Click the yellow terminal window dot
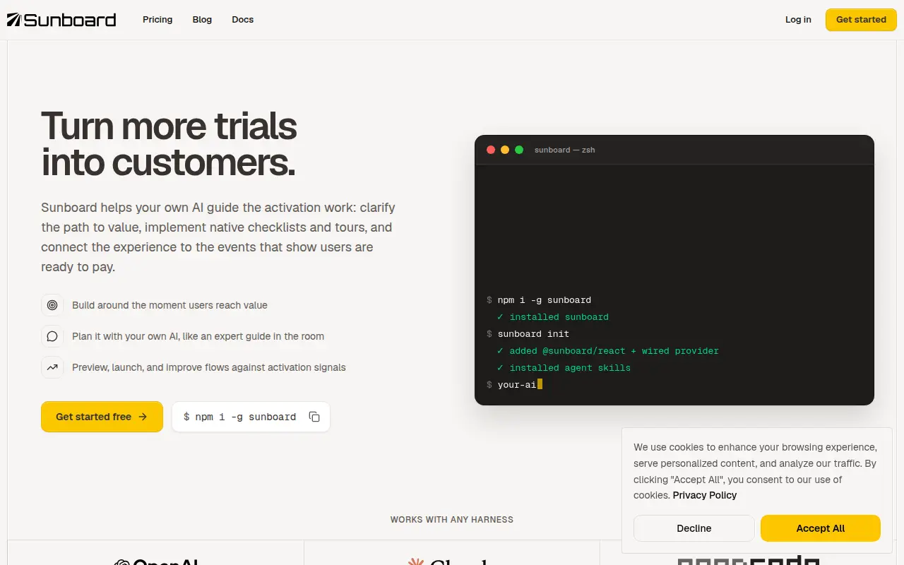The height and width of the screenshot is (565, 904). (x=505, y=150)
